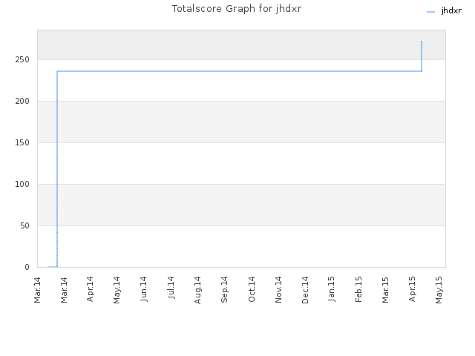475x356 pixels.
Task: Click the y-axis label 100
Action: pos(22,184)
